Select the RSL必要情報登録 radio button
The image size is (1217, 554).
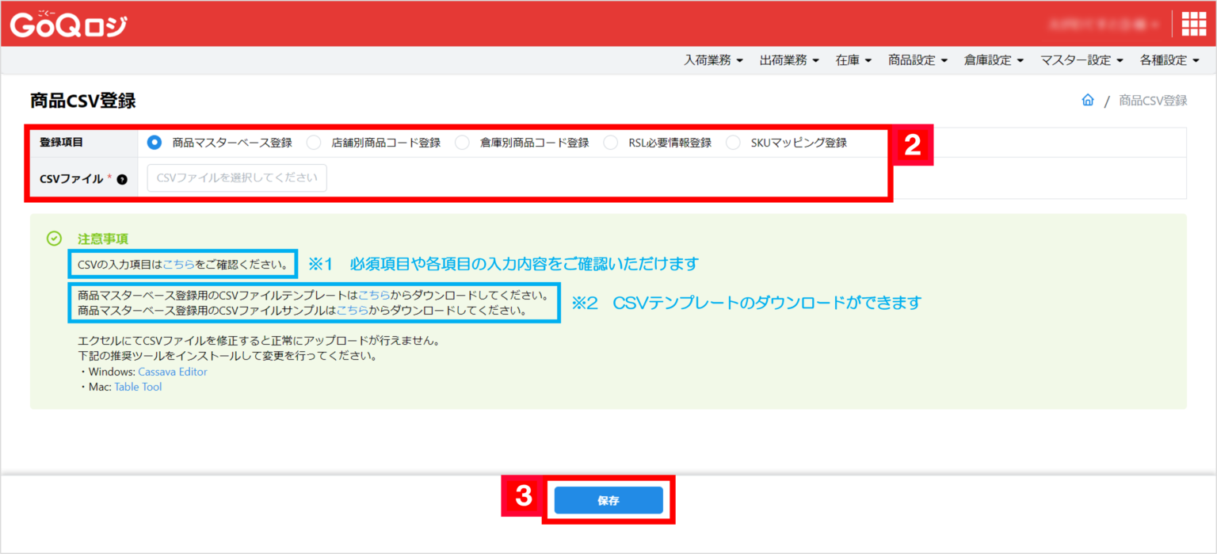610,143
